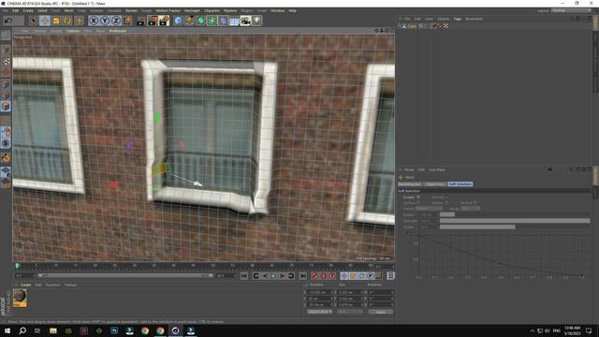The image size is (599, 337).
Task: Render to Picture Viewer icon
Action: click(153, 21)
